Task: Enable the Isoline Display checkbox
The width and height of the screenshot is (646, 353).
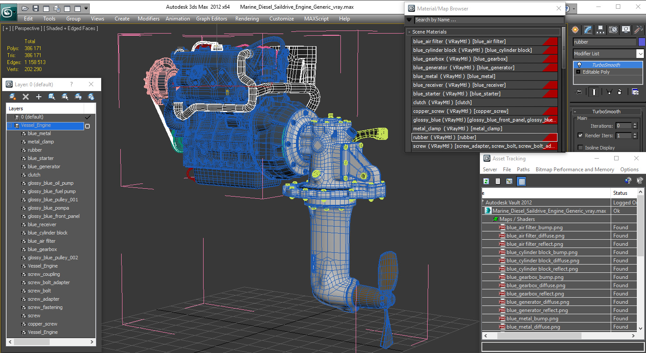Action: click(x=580, y=148)
